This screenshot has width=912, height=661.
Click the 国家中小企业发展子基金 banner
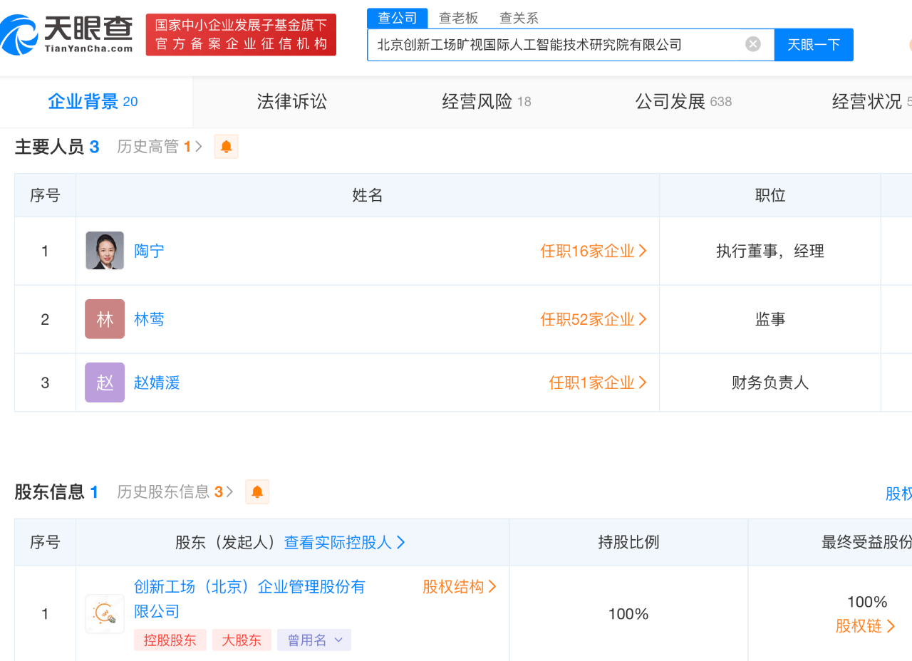point(241,35)
